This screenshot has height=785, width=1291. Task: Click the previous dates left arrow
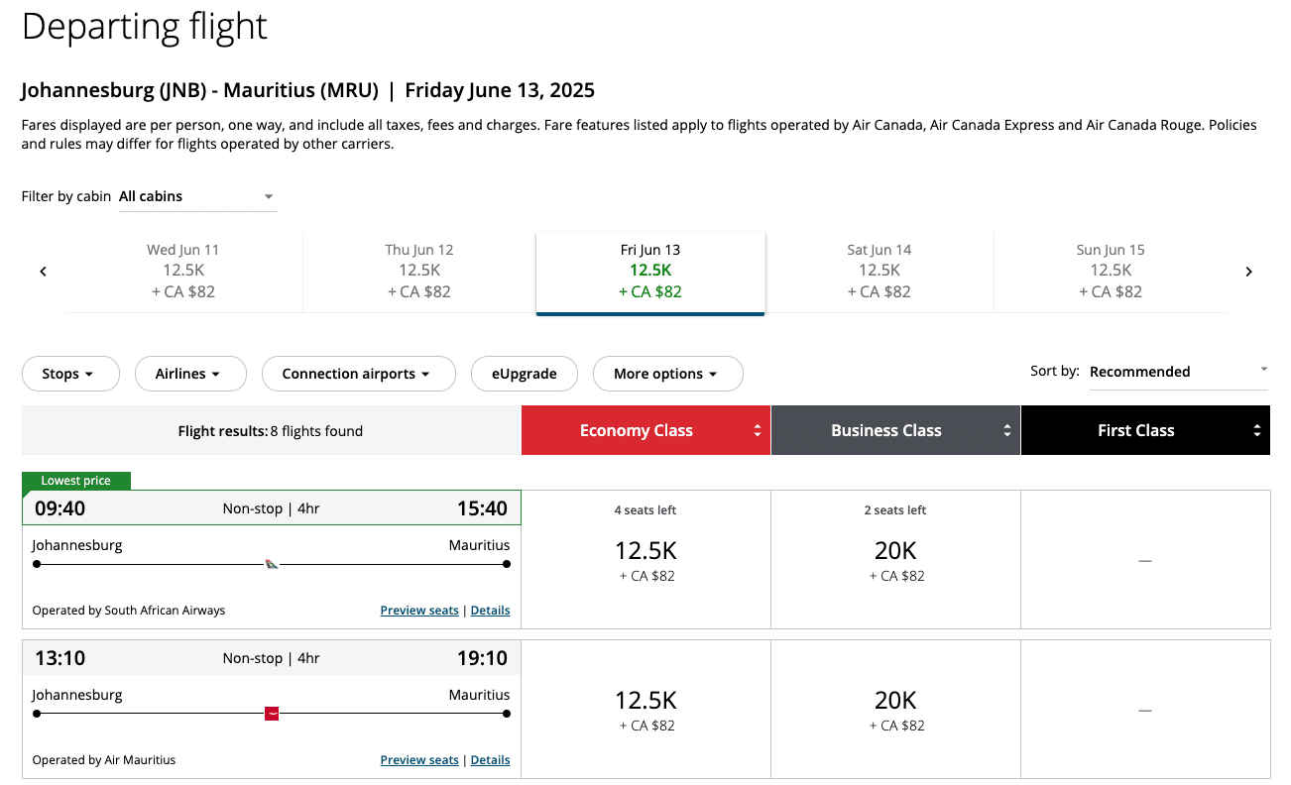[x=43, y=272]
